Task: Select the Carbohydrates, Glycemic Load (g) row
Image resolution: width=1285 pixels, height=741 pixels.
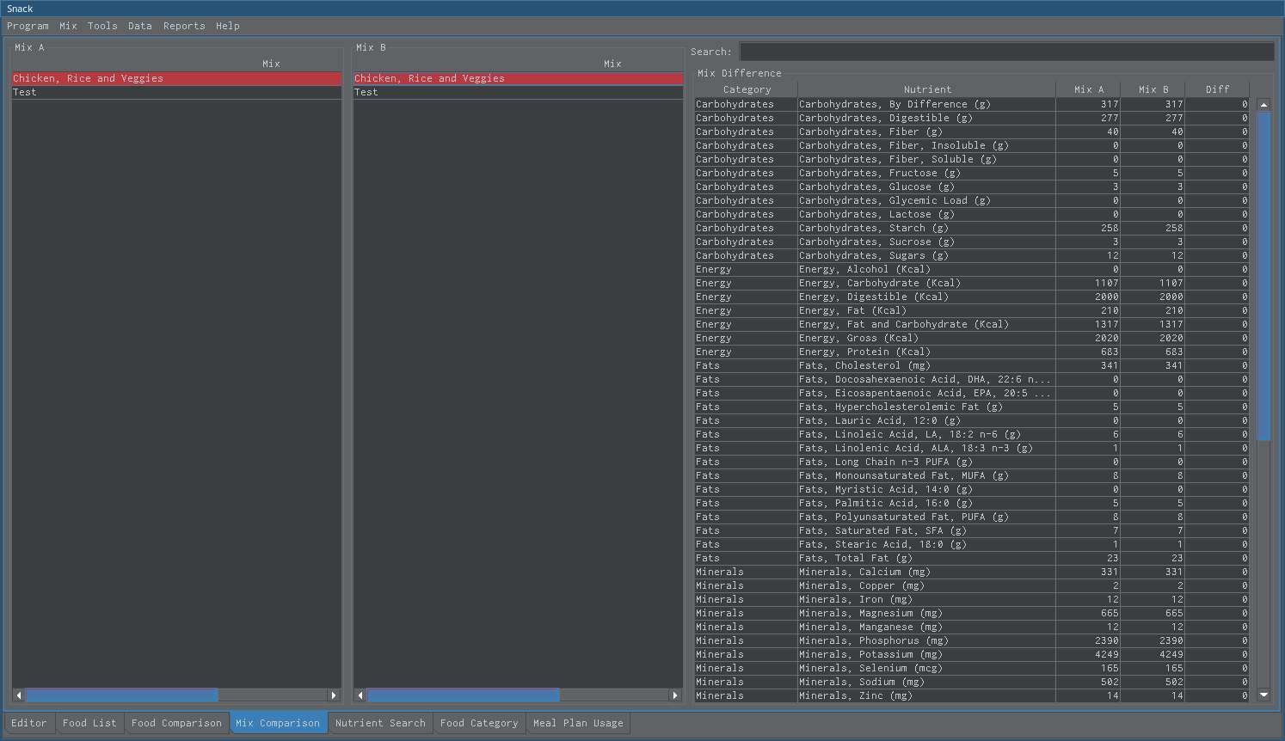Action: [x=972, y=200]
